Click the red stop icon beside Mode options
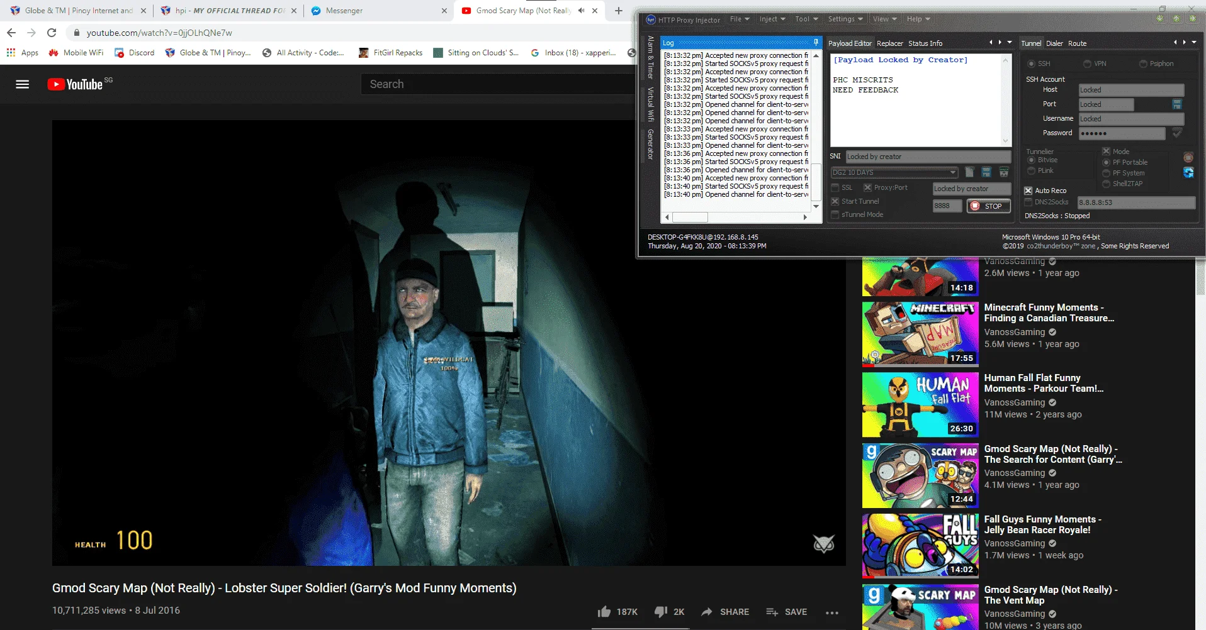Screen dimensions: 1206x630 point(1188,158)
